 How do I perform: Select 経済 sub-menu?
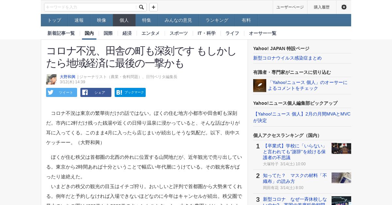[127, 33]
